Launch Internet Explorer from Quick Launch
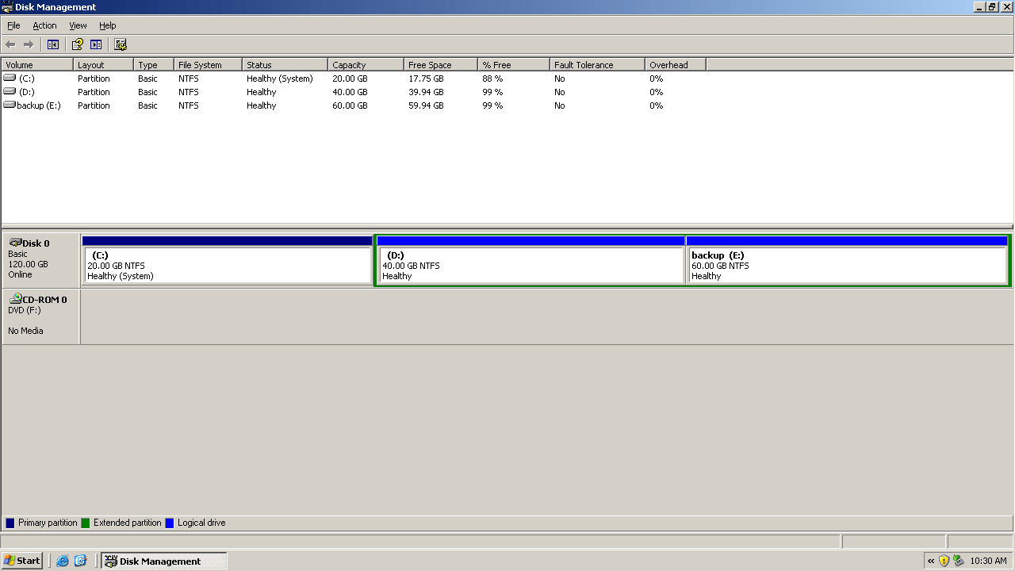The image size is (1015, 571). 63,561
